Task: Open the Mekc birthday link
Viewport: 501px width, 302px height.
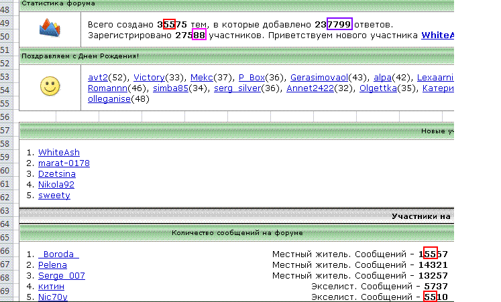Action: point(202,78)
